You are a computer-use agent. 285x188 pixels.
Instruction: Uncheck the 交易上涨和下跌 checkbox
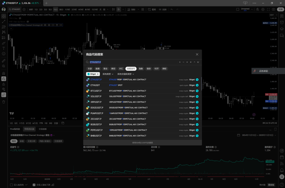click(x=34, y=185)
